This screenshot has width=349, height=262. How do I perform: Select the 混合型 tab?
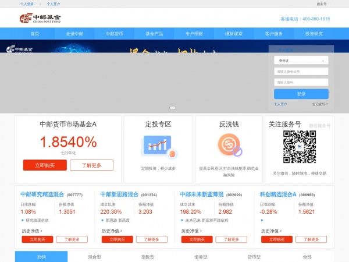[94, 257]
